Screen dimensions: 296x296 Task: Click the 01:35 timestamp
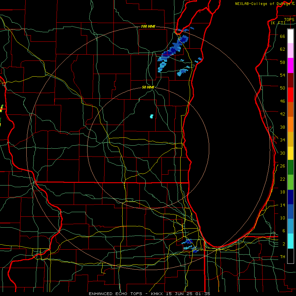(x=203, y=294)
